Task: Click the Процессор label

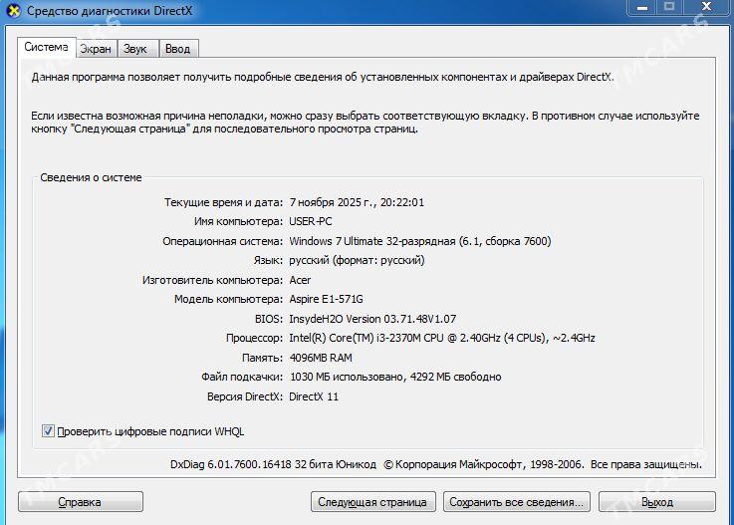Action: 254,338
